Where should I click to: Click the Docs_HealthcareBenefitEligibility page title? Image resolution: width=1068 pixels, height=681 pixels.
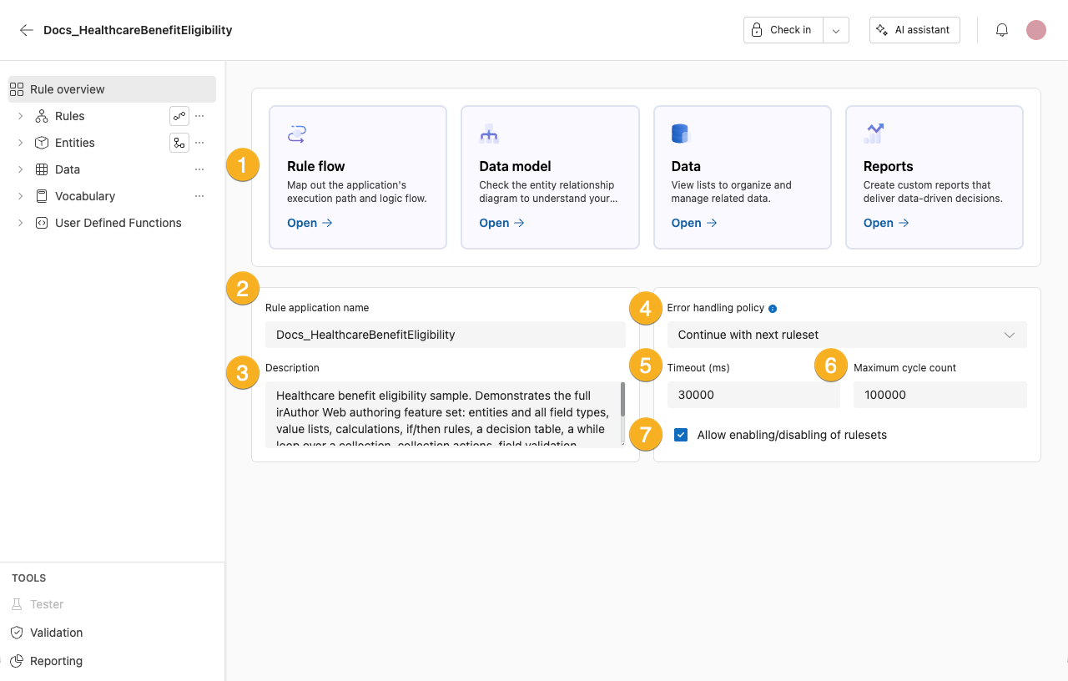pyautogui.click(x=138, y=30)
